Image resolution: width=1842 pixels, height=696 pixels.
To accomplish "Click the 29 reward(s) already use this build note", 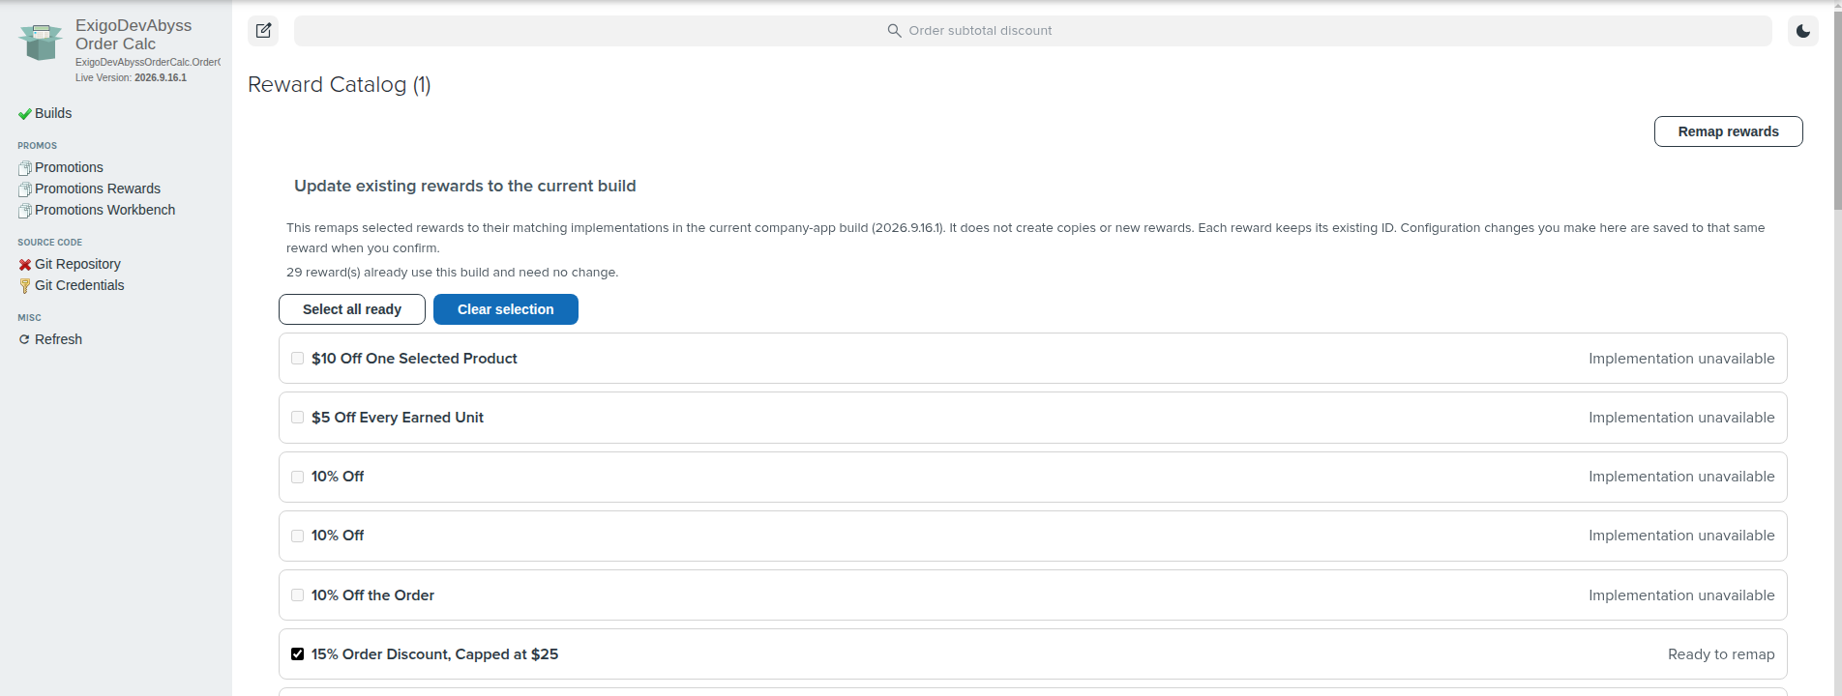I will pyautogui.click(x=452, y=273).
